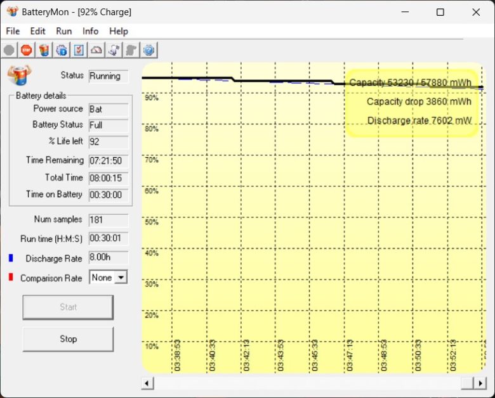Click the BatteryMon title bar app icon
Viewport: 495px width, 398px height.
pyautogui.click(x=12, y=12)
